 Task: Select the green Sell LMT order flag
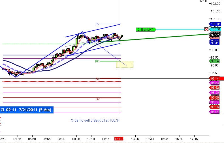click(146, 30)
